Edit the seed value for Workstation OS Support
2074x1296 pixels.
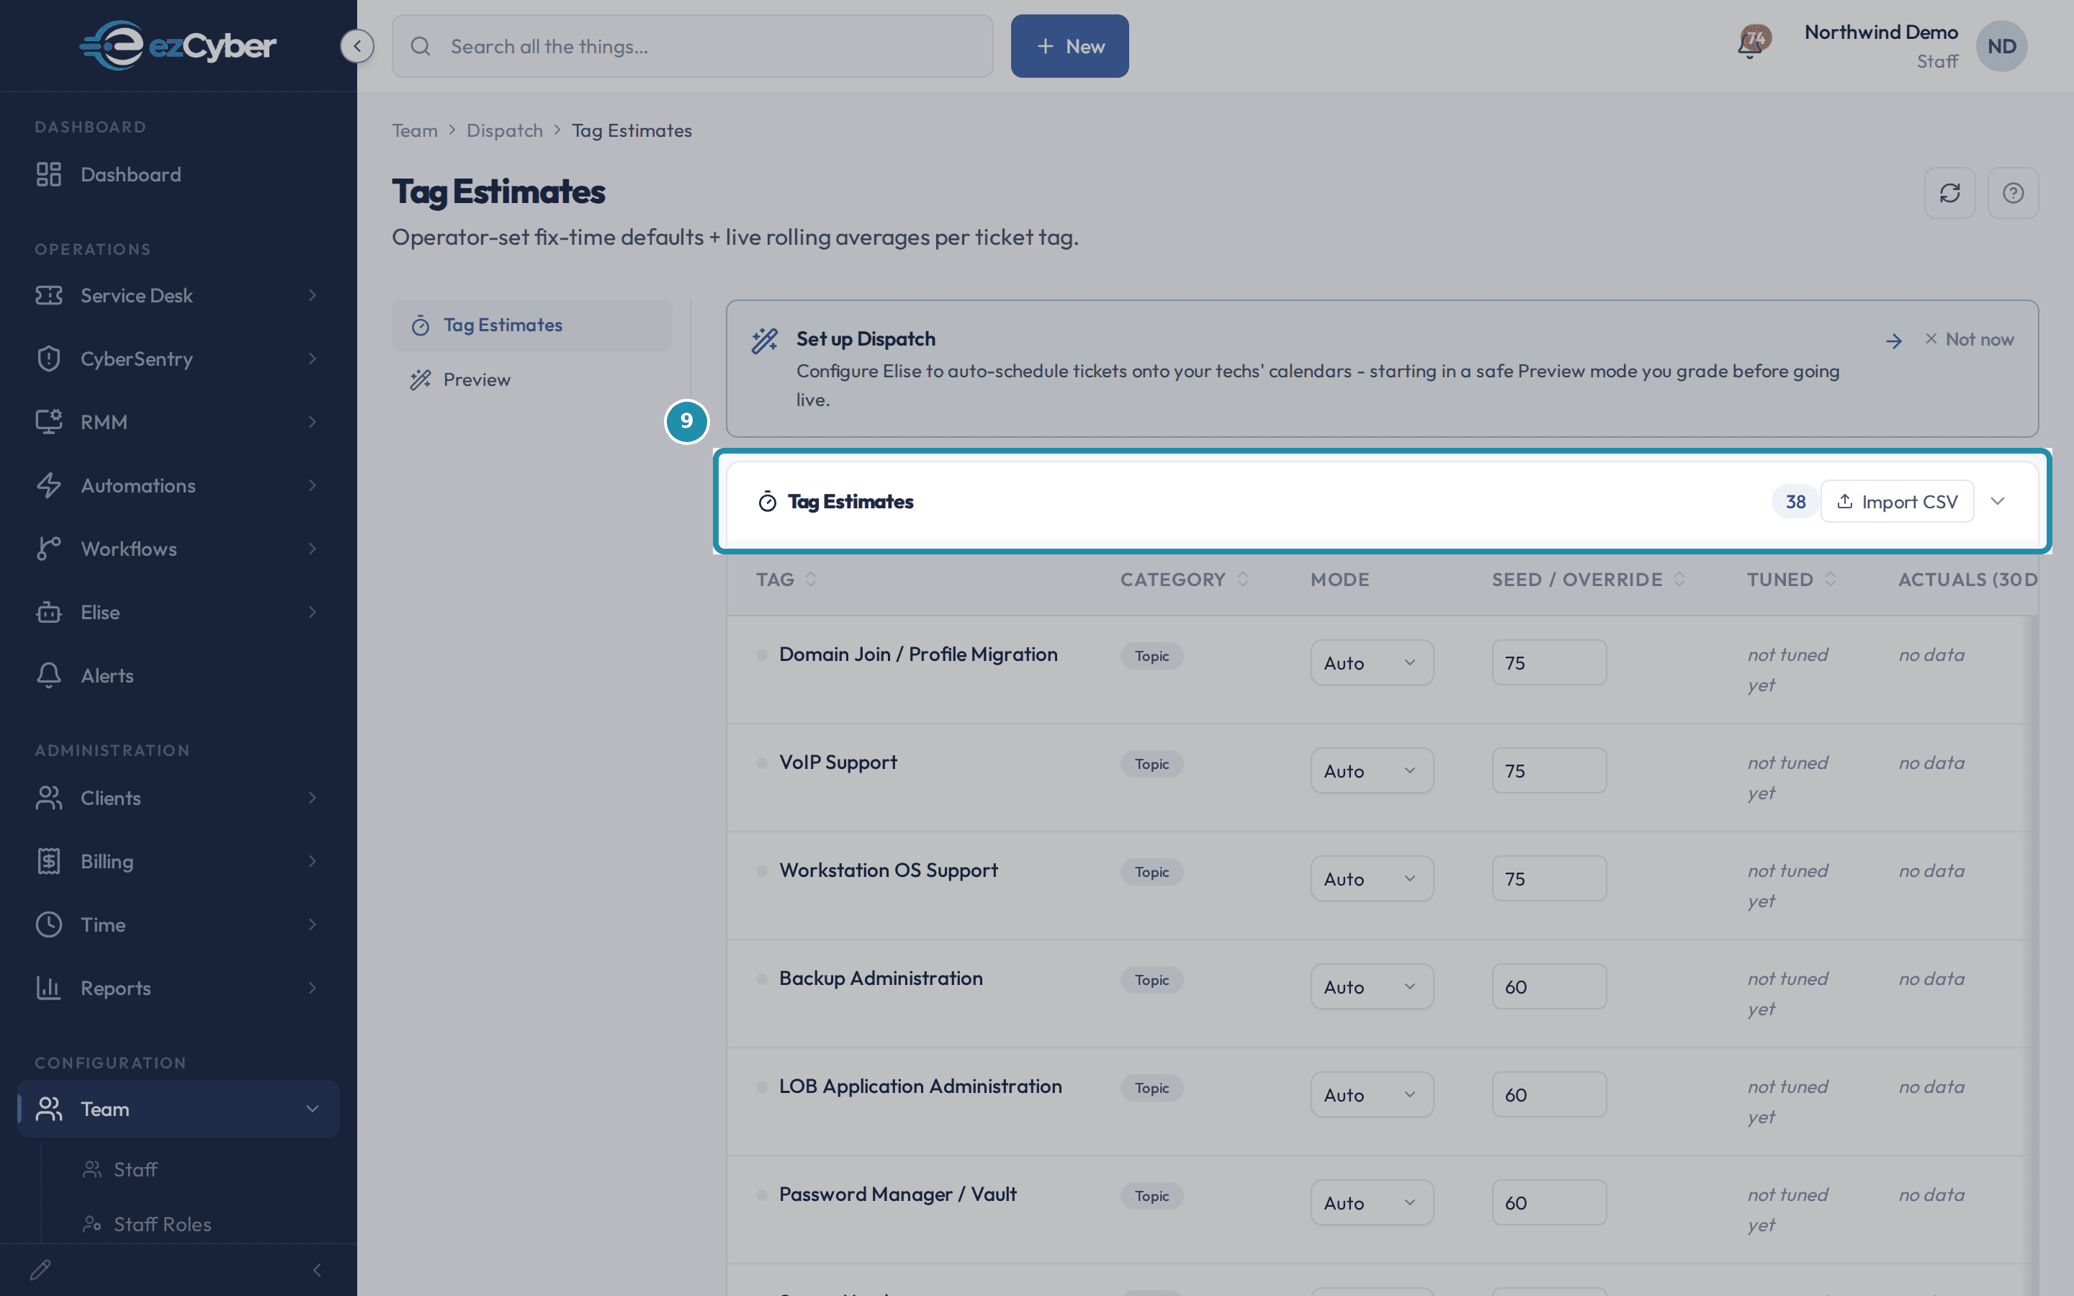pos(1548,878)
